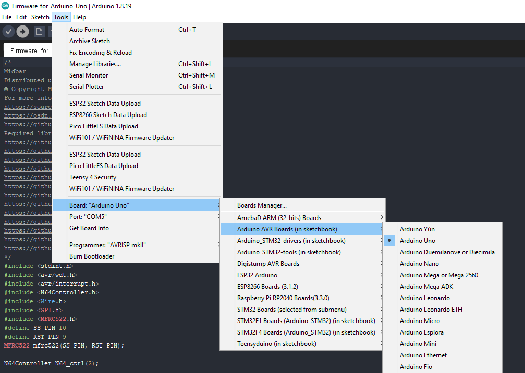Select the Arduino Mega ADK board

[x=442, y=287]
